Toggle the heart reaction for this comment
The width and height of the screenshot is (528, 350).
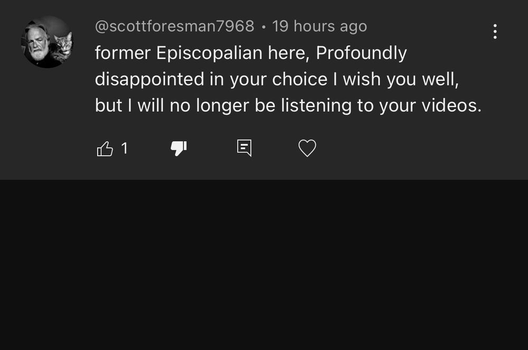(306, 148)
